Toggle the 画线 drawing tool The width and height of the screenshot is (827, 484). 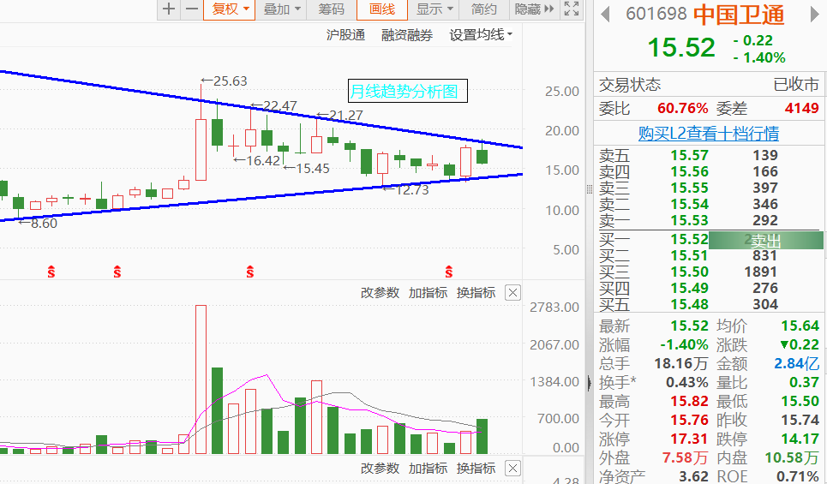click(x=382, y=9)
